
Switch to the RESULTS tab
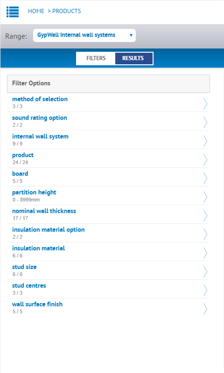tap(133, 58)
